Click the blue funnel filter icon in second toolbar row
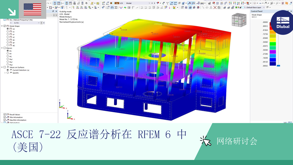 pyautogui.click(x=103, y=7)
